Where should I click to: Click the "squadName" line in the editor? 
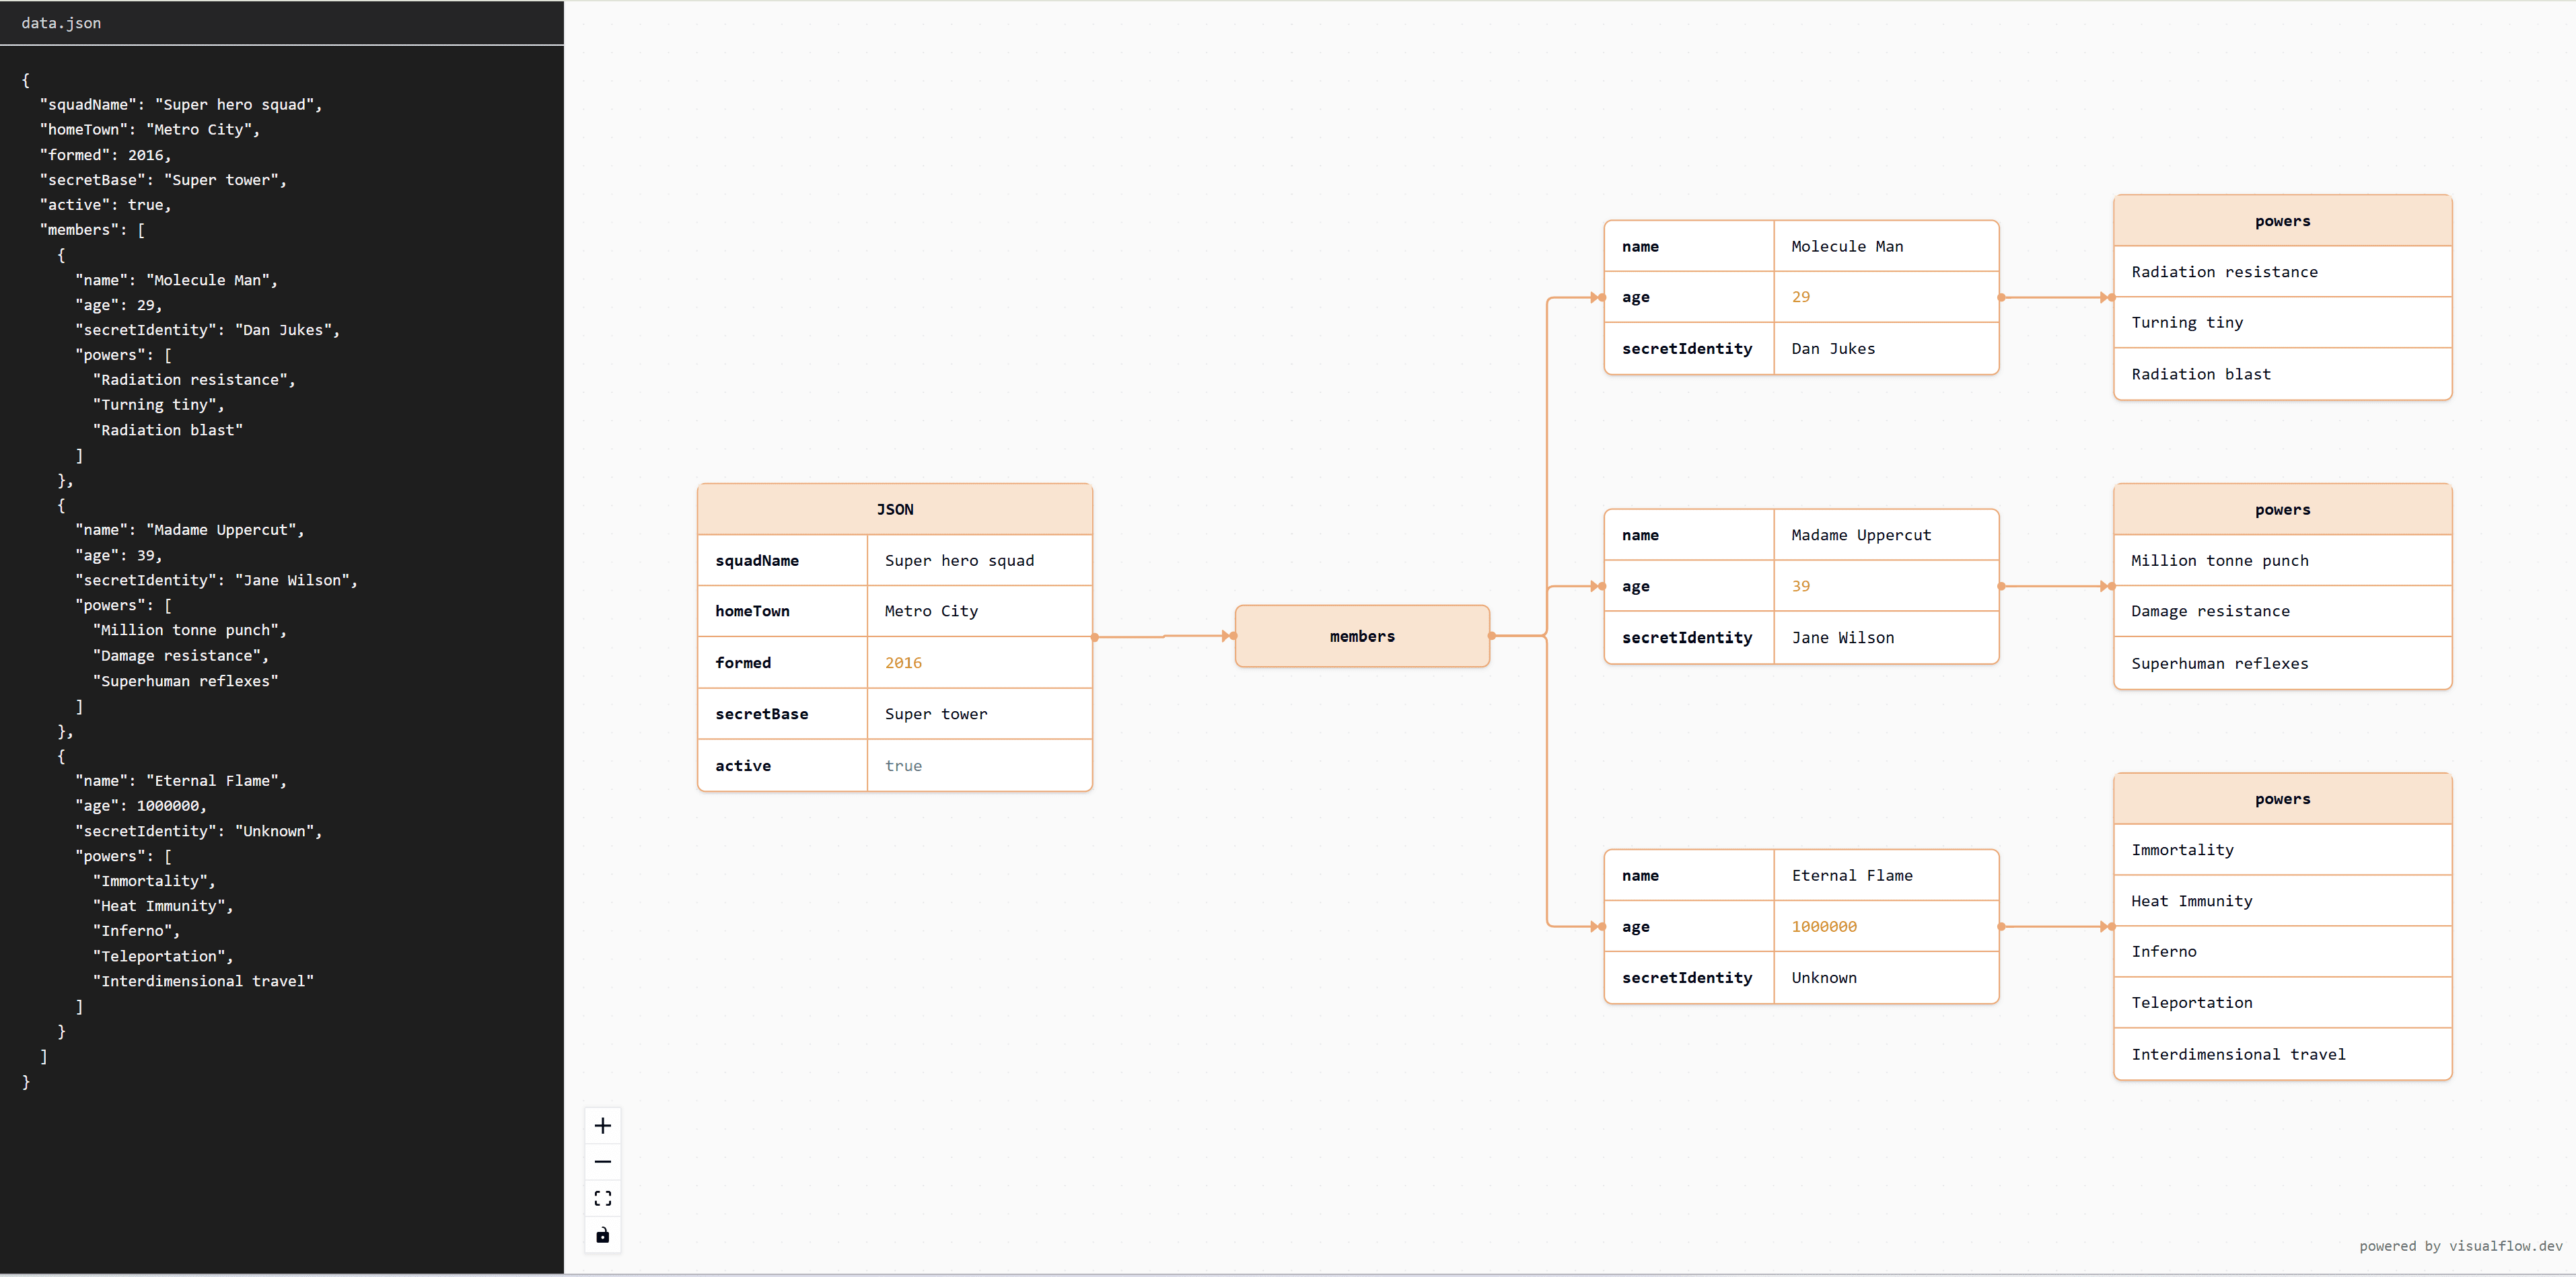tap(181, 104)
